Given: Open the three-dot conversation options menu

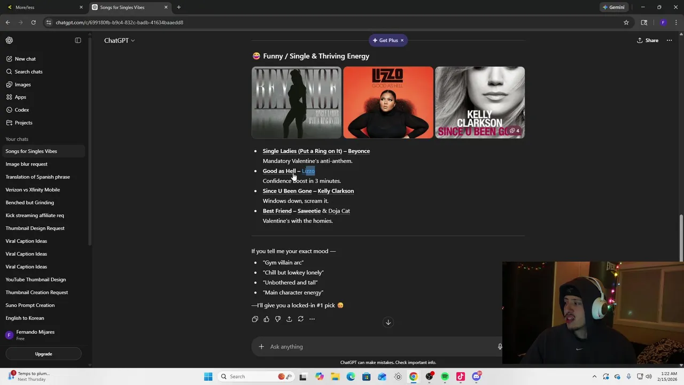Looking at the screenshot, I should pos(669,40).
